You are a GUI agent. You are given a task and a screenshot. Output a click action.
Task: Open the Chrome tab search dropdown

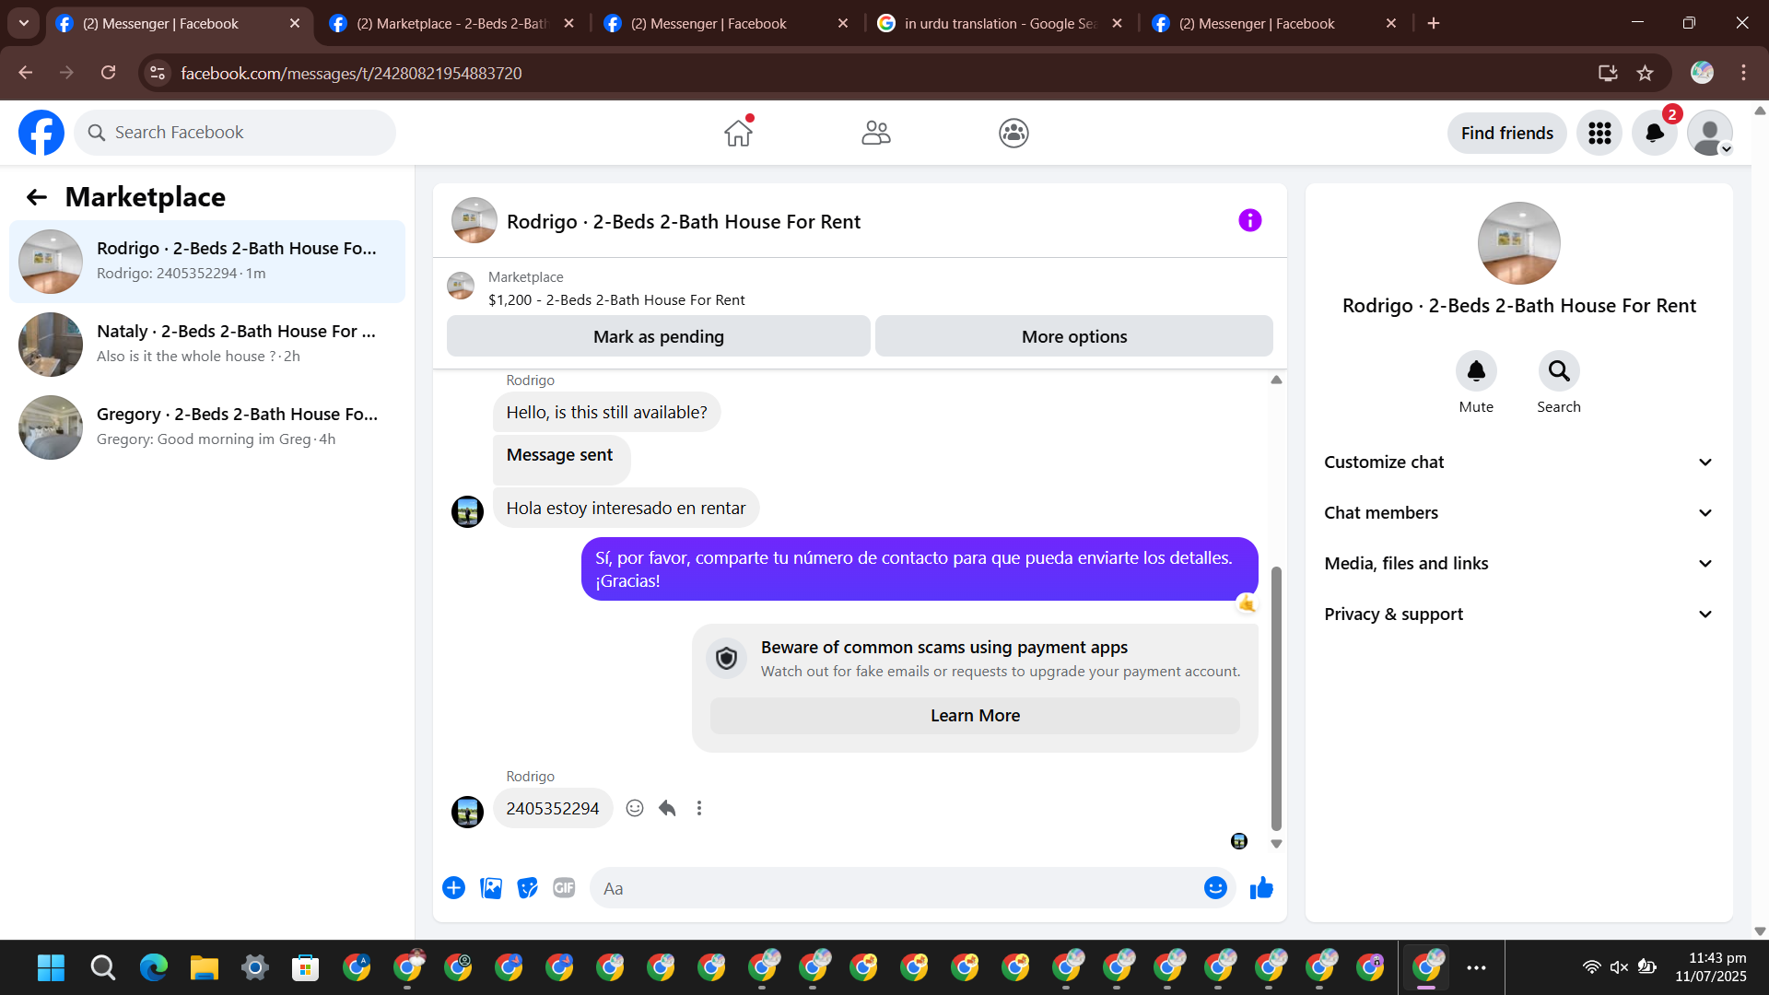[x=24, y=23]
